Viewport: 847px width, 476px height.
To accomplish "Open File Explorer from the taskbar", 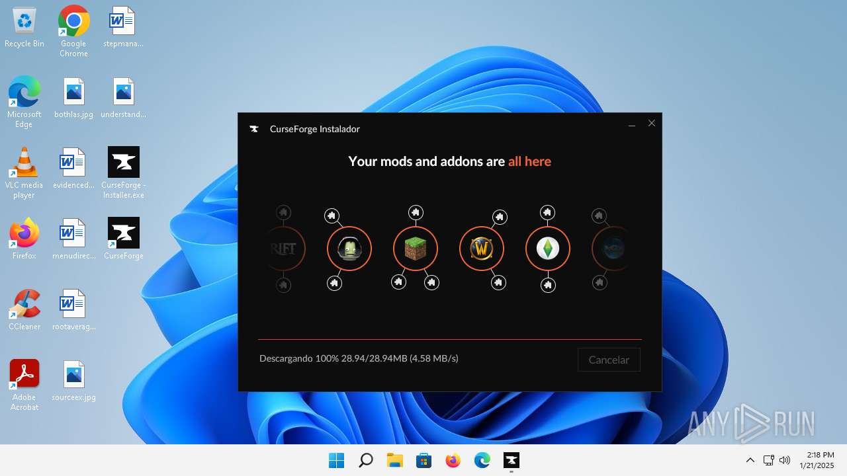I will (395, 460).
